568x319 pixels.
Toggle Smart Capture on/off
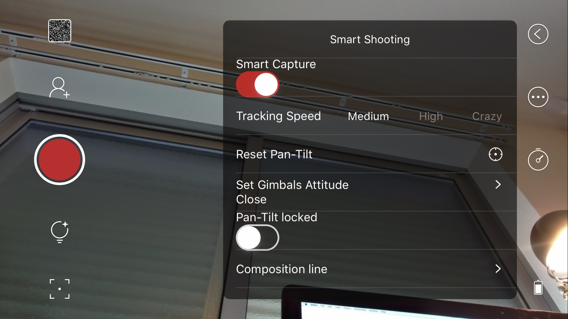(x=257, y=84)
